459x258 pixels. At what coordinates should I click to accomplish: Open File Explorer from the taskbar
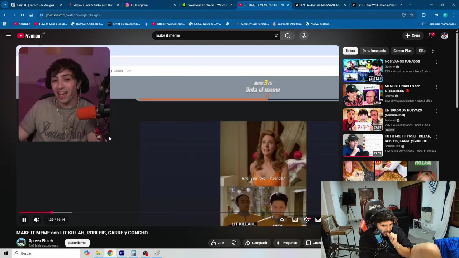tap(98, 253)
